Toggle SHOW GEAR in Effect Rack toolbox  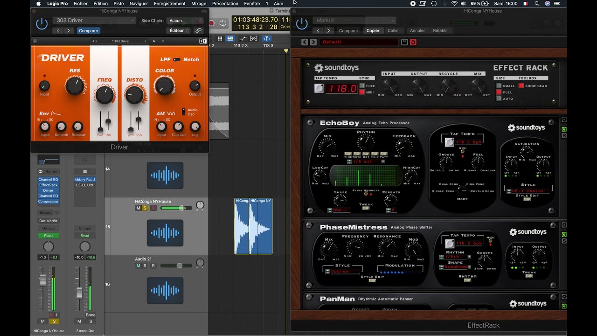(x=521, y=86)
